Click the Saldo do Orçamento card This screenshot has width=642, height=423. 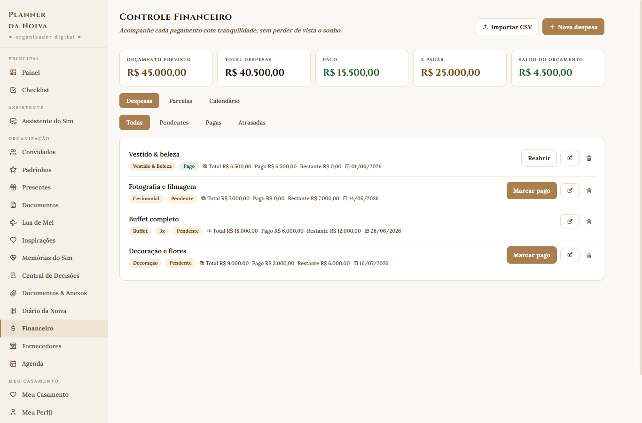point(558,68)
